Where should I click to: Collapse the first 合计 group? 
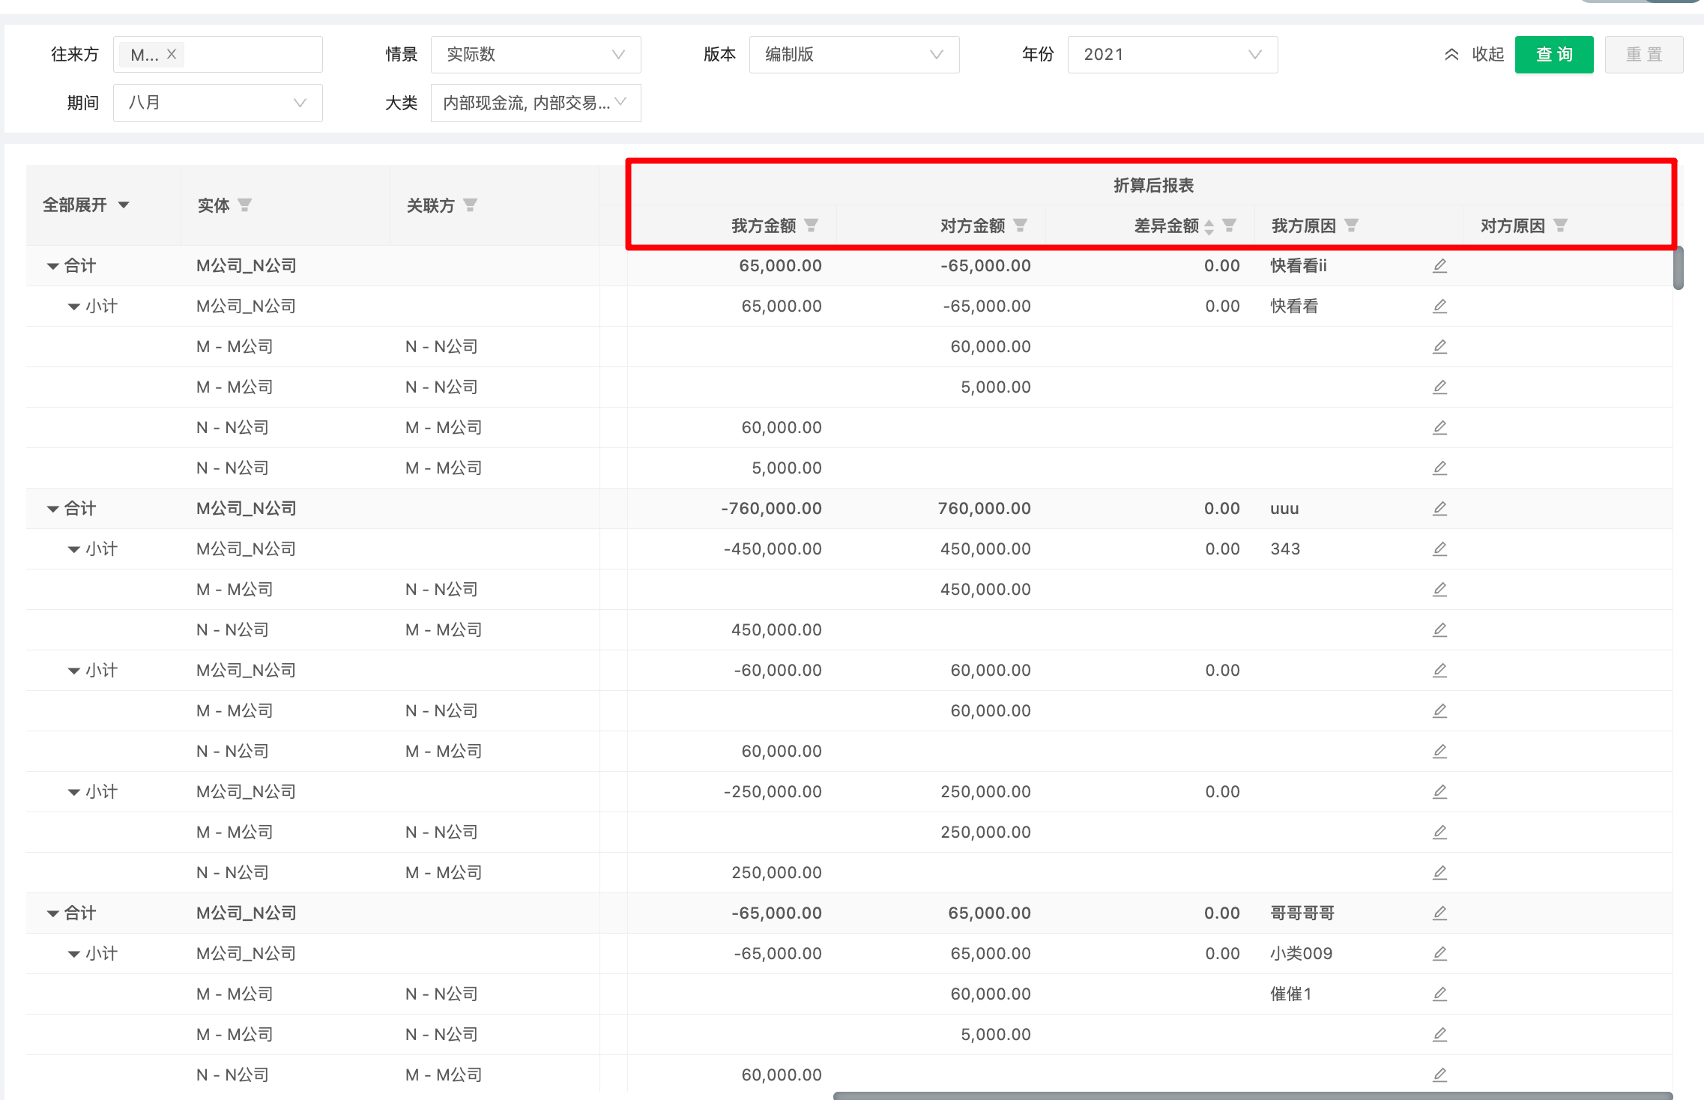point(52,266)
